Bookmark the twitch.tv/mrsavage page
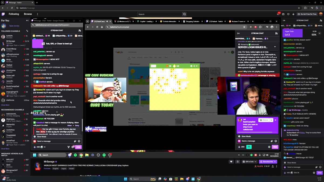Screen dimensions: 324x182 [x=299, y=8]
